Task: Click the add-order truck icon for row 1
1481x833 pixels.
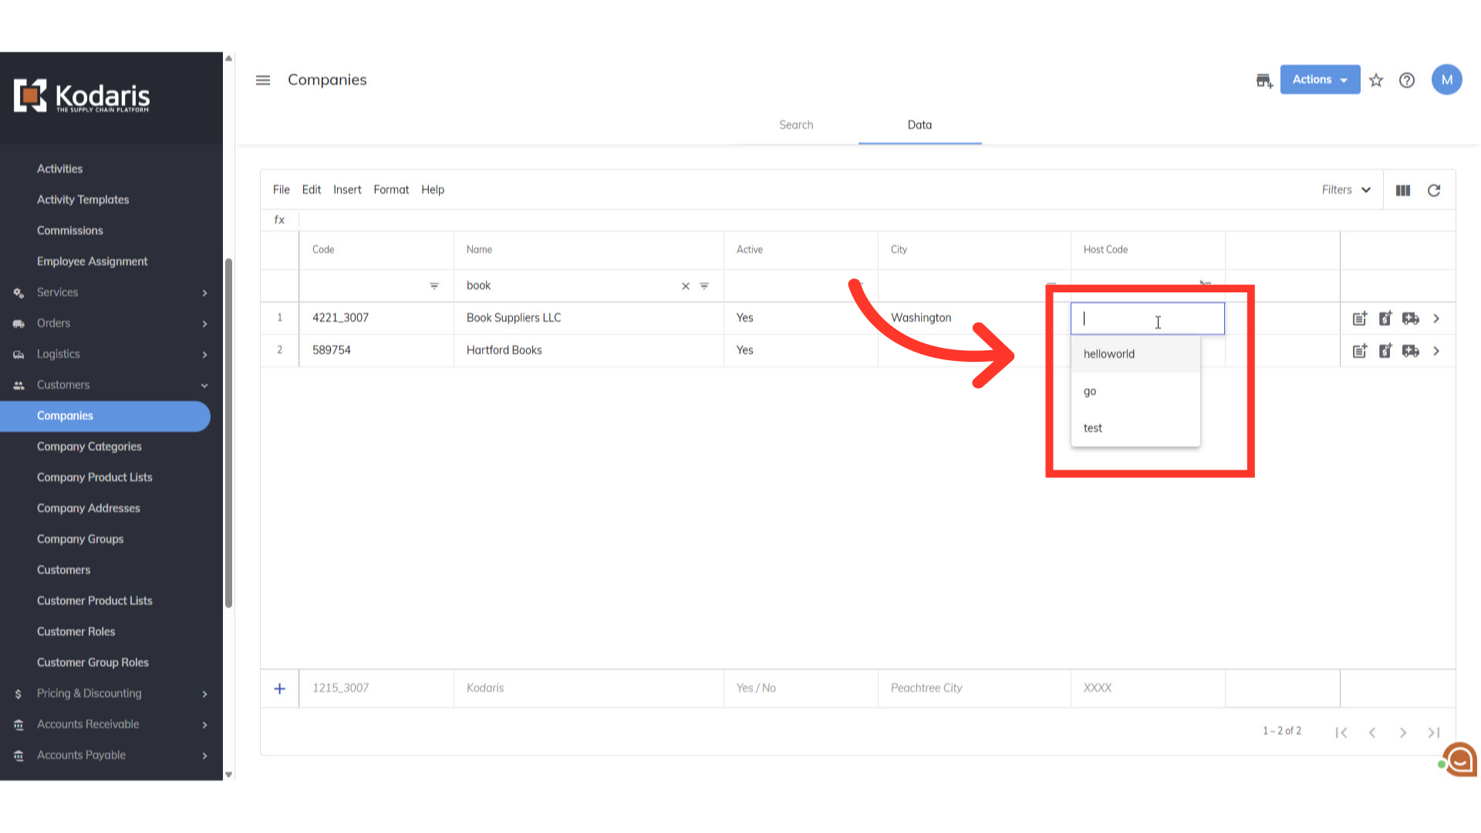Action: [1411, 319]
